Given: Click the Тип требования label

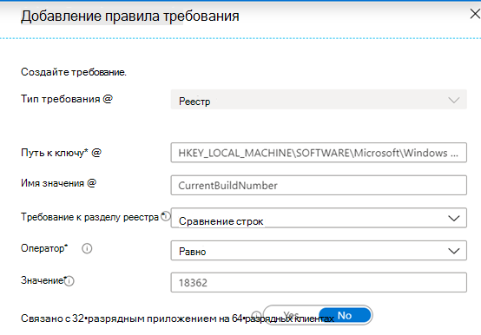Looking at the screenshot, I should point(61,99).
